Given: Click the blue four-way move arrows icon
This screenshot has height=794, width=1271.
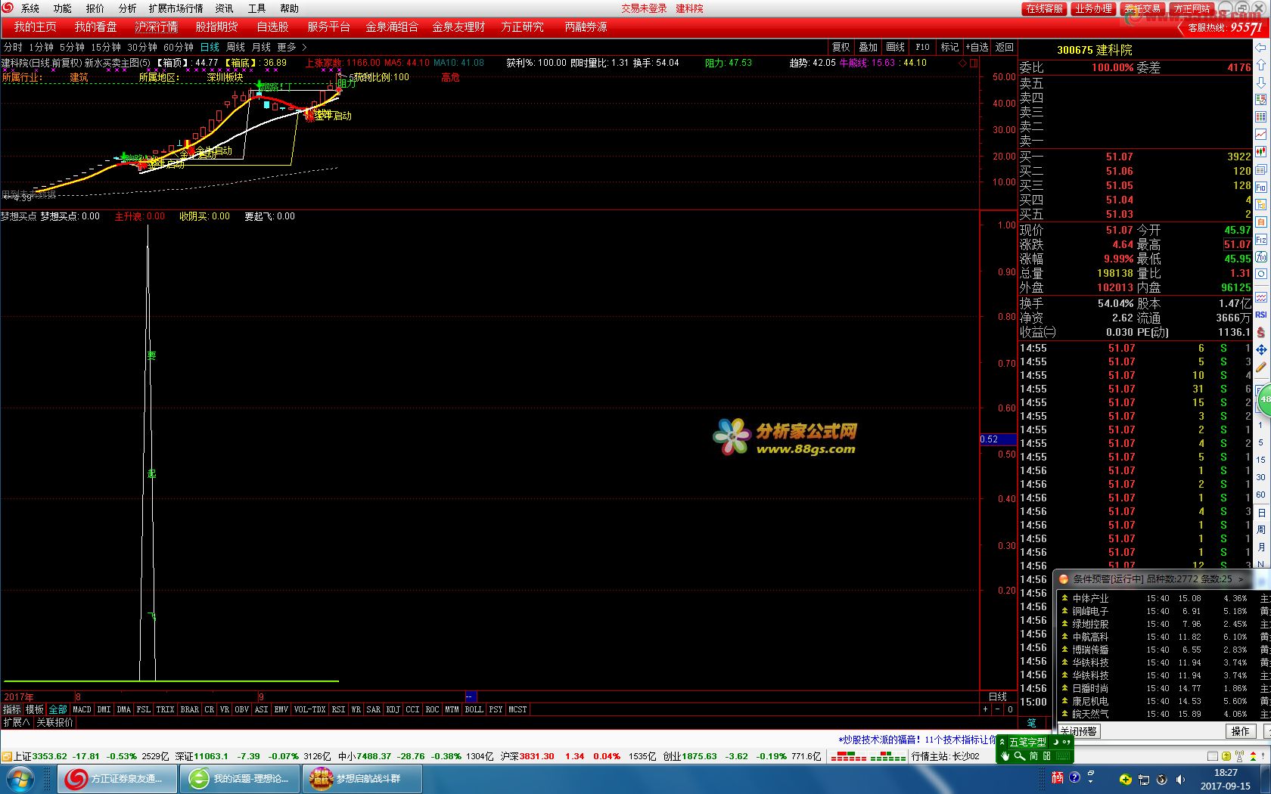Looking at the screenshot, I should pyautogui.click(x=1261, y=350).
